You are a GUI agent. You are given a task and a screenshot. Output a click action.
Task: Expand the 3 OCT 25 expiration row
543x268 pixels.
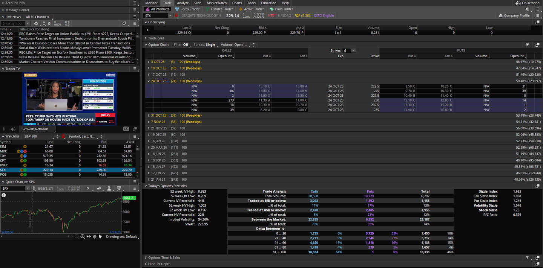coord(149,62)
